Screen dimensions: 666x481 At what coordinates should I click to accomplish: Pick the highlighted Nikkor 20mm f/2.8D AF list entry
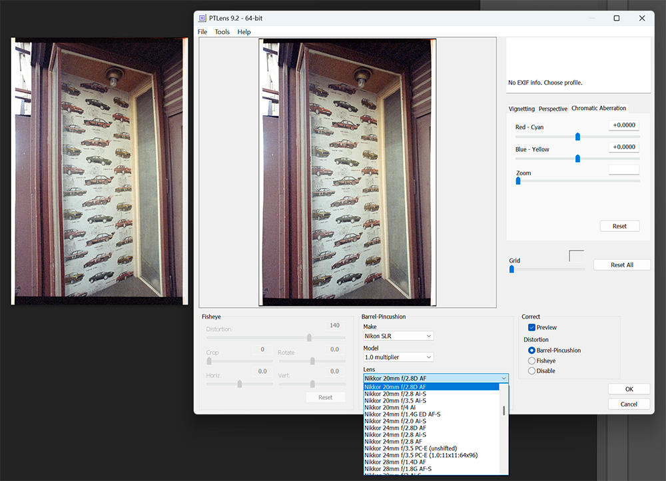[x=431, y=387]
